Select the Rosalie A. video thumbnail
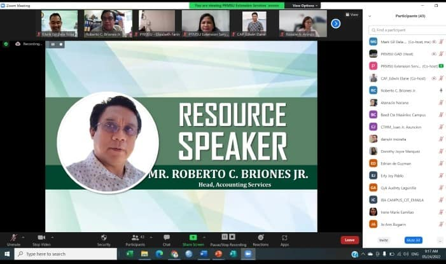446x264 pixels. 303,24
